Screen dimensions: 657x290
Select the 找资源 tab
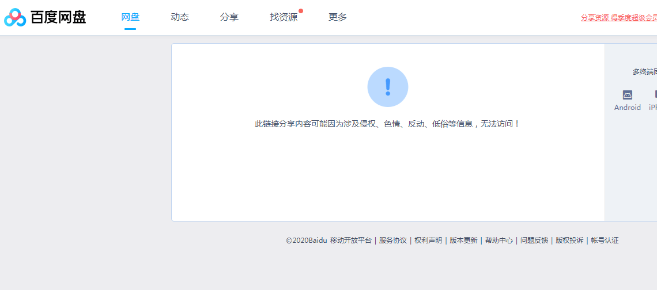[x=284, y=17]
